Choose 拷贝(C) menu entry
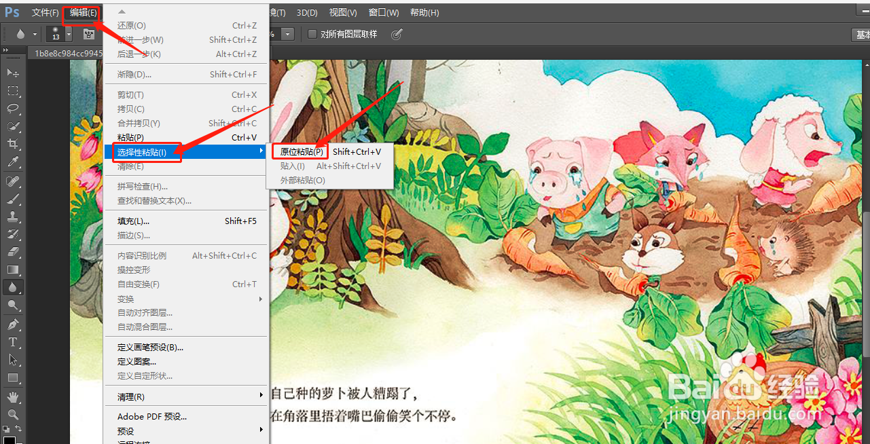The height and width of the screenshot is (444, 870). pyautogui.click(x=185, y=109)
